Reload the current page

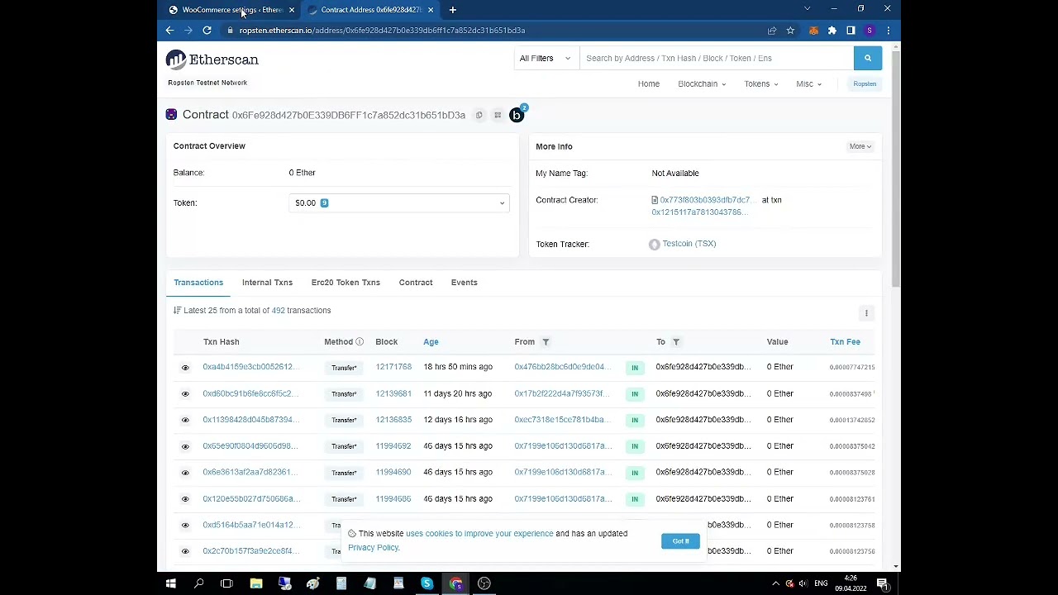pos(207,31)
